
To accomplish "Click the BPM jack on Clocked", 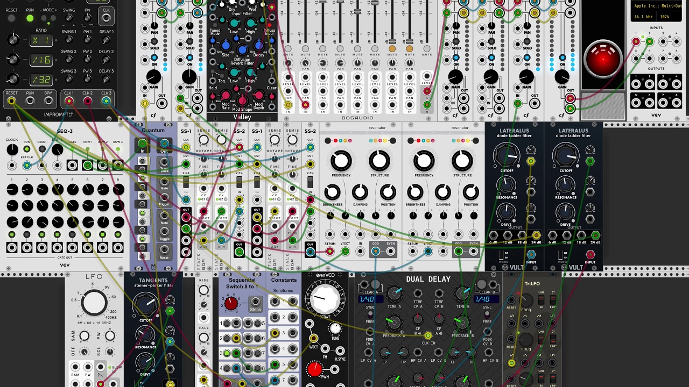I will pos(48,101).
